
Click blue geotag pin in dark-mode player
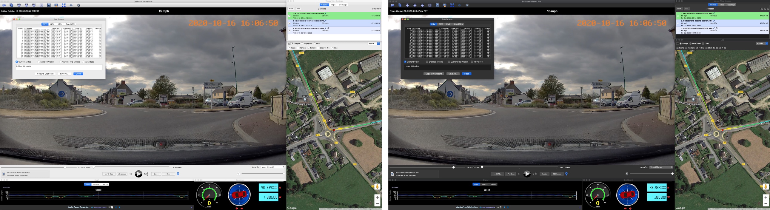coord(566,174)
